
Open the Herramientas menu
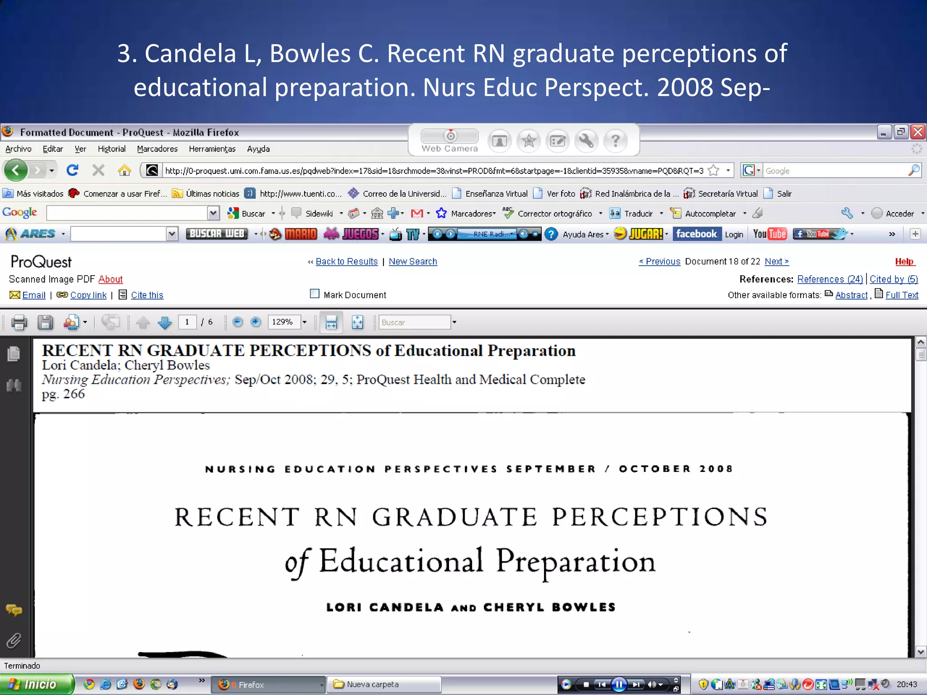point(212,149)
